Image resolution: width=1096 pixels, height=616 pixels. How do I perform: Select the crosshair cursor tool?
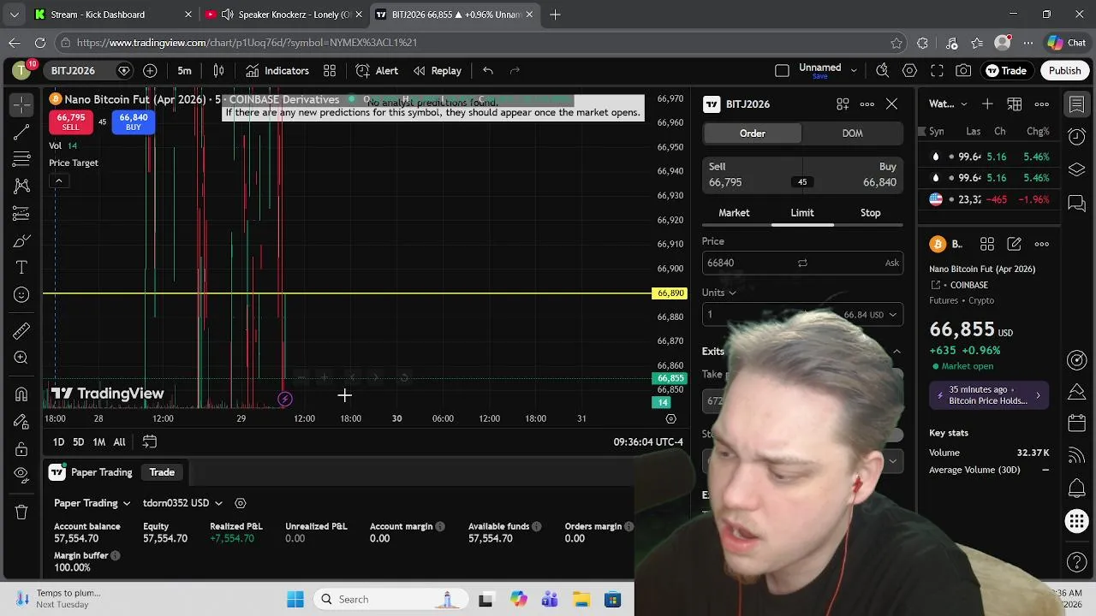(22, 104)
